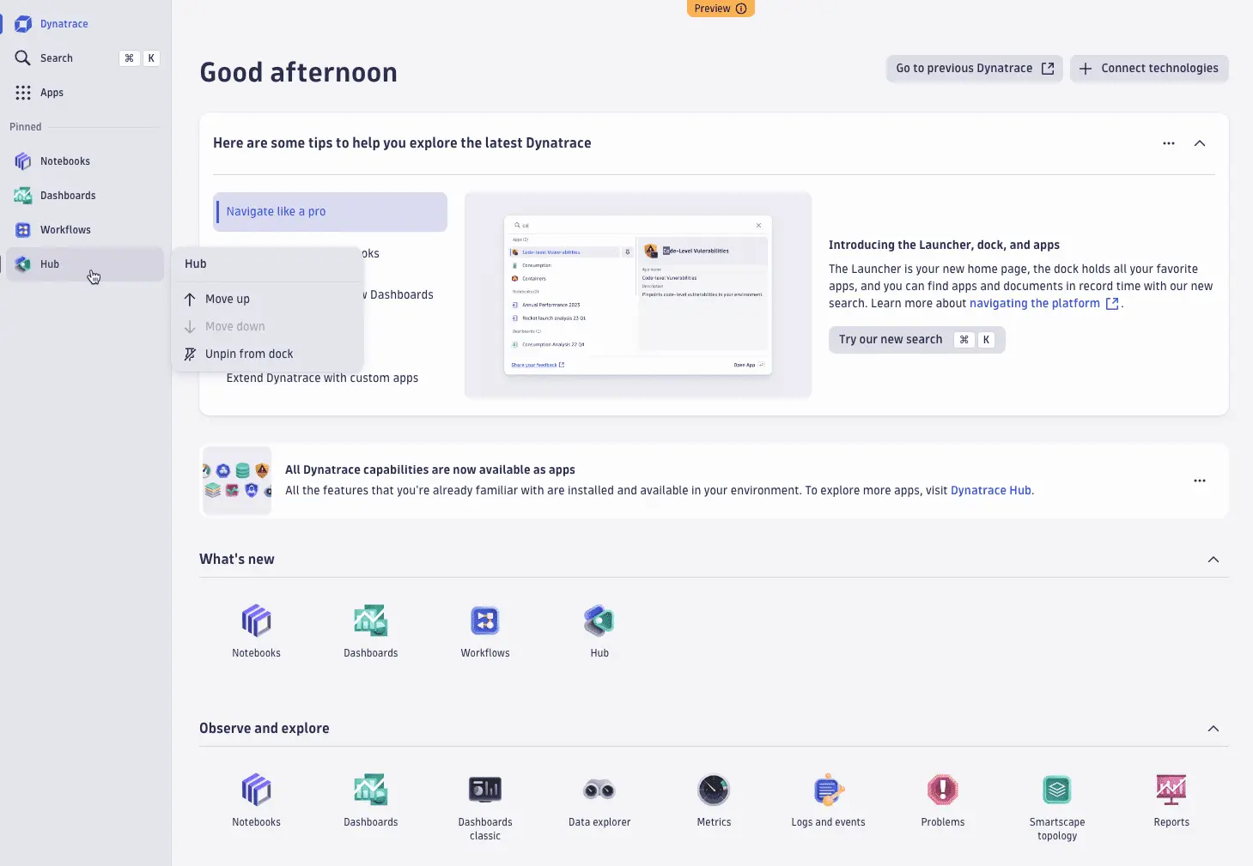1253x866 pixels.
Task: Open options menu of tips card
Action: (x=1169, y=143)
